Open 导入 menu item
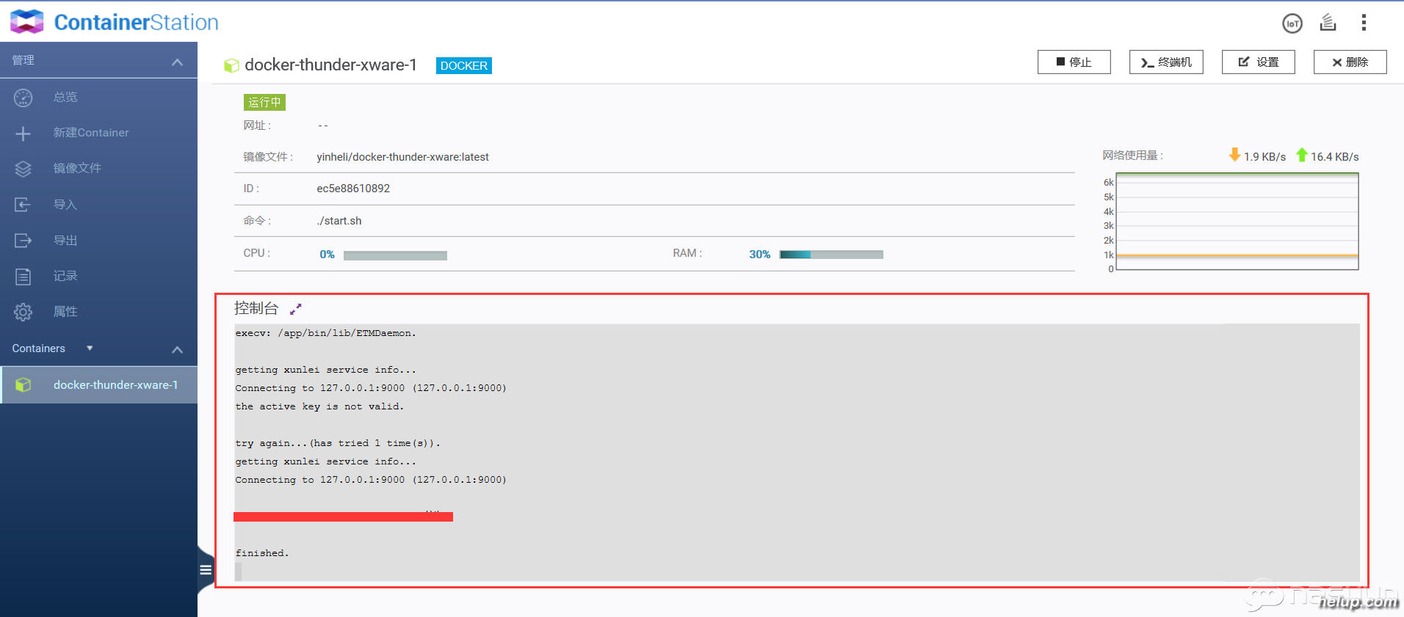Image resolution: width=1404 pixels, height=617 pixels. [x=65, y=205]
